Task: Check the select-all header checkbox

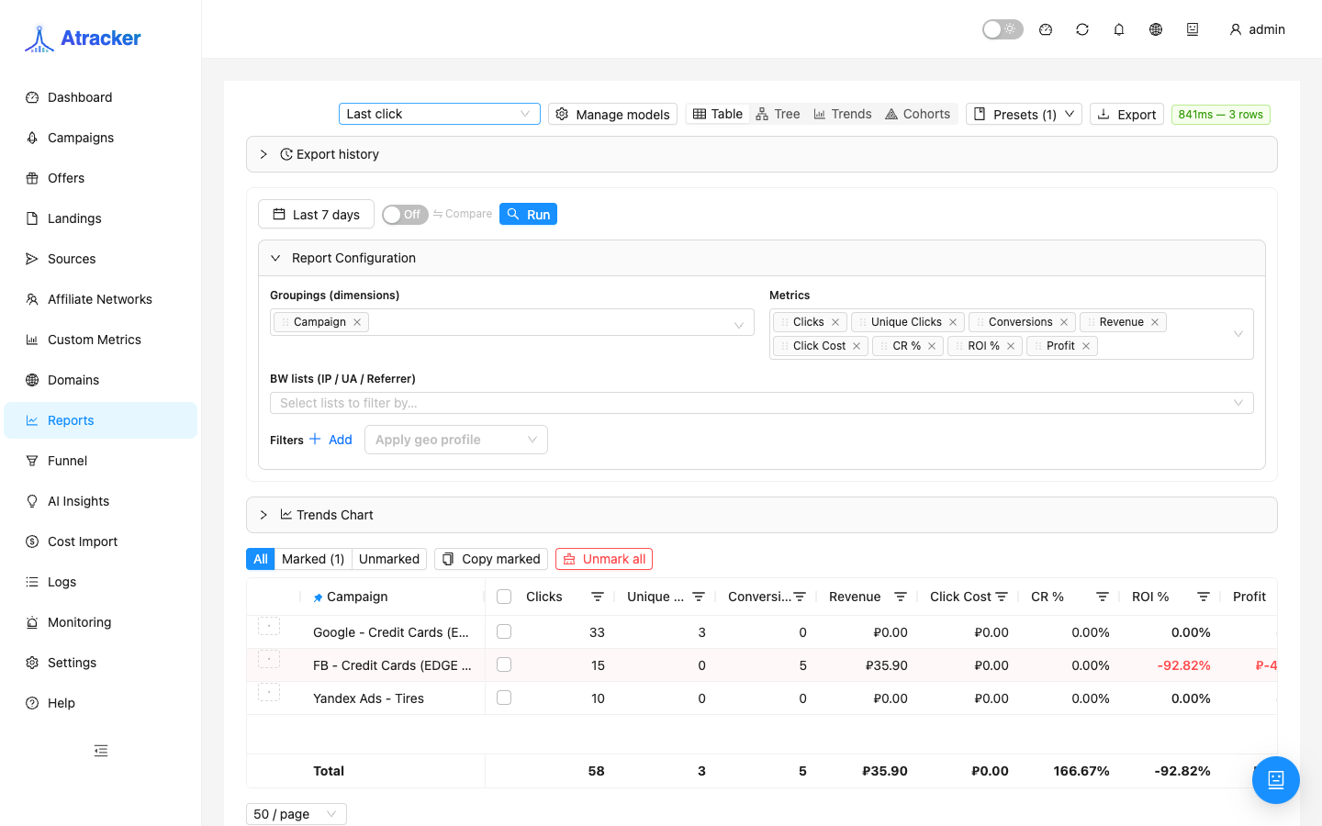Action: point(504,597)
